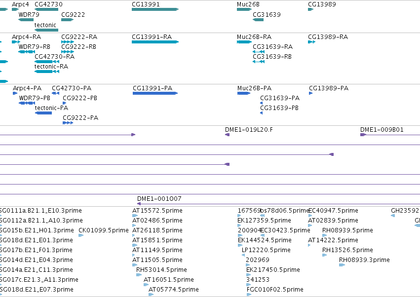The width and height of the screenshot is (420, 297).
Task: Select the Arpc4 gene label
Action: [x=20, y=4]
